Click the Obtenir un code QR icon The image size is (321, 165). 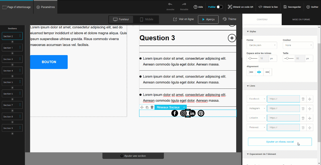(x=230, y=7)
